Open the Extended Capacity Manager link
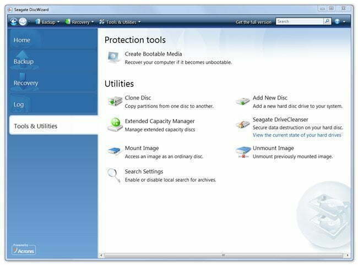Screen dimensions: 358x265 [x=160, y=121]
